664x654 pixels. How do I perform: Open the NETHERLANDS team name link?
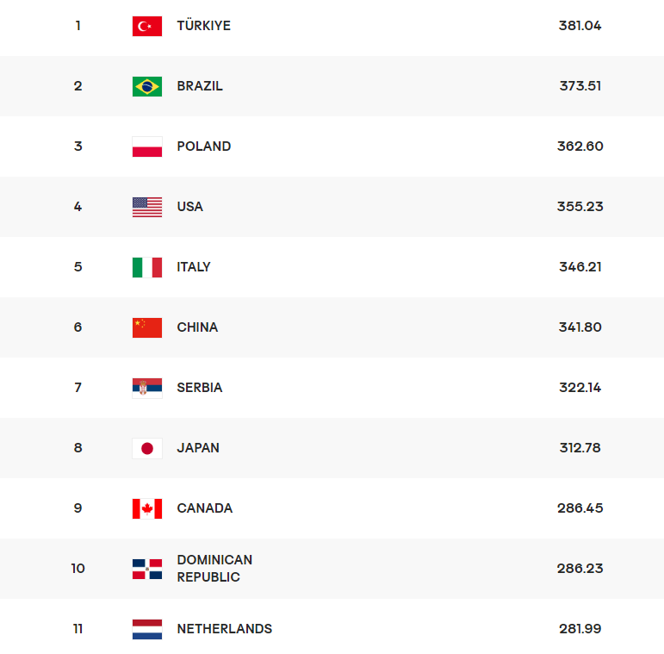pos(225,629)
